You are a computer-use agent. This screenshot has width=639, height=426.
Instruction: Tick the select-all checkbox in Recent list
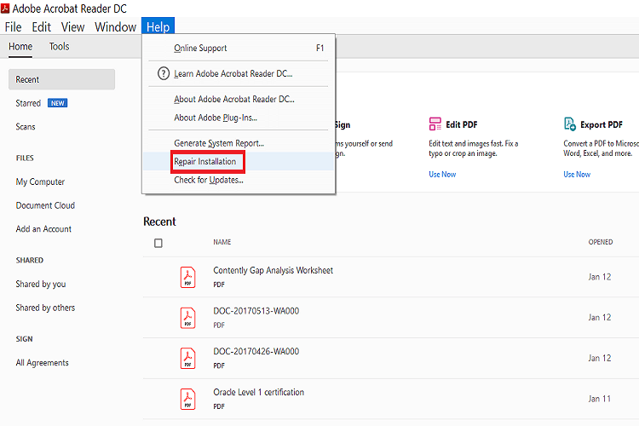tap(158, 243)
